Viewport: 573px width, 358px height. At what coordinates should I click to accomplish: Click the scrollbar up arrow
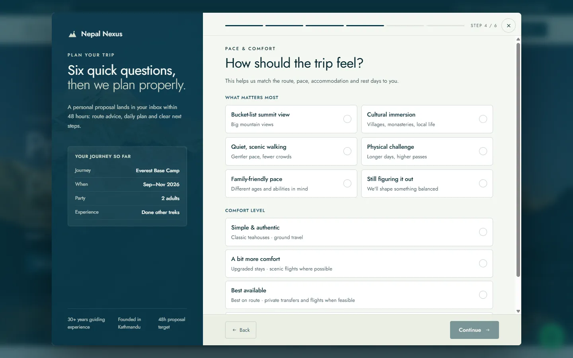click(x=518, y=39)
